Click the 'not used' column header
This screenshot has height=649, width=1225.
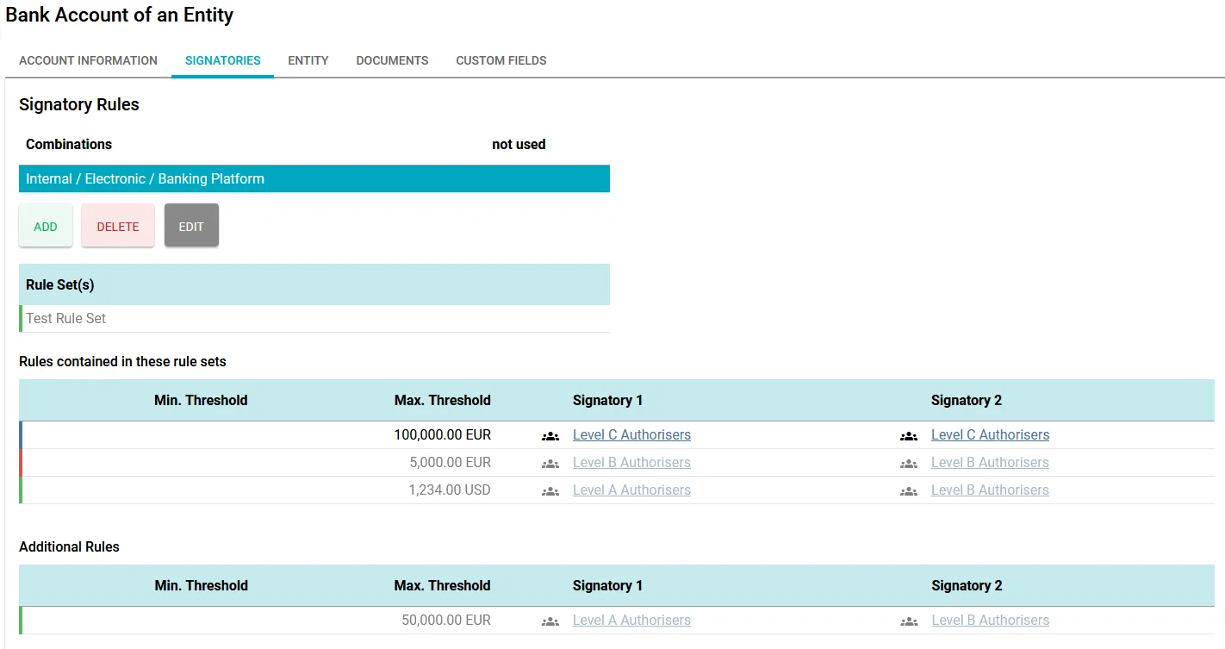(x=519, y=144)
